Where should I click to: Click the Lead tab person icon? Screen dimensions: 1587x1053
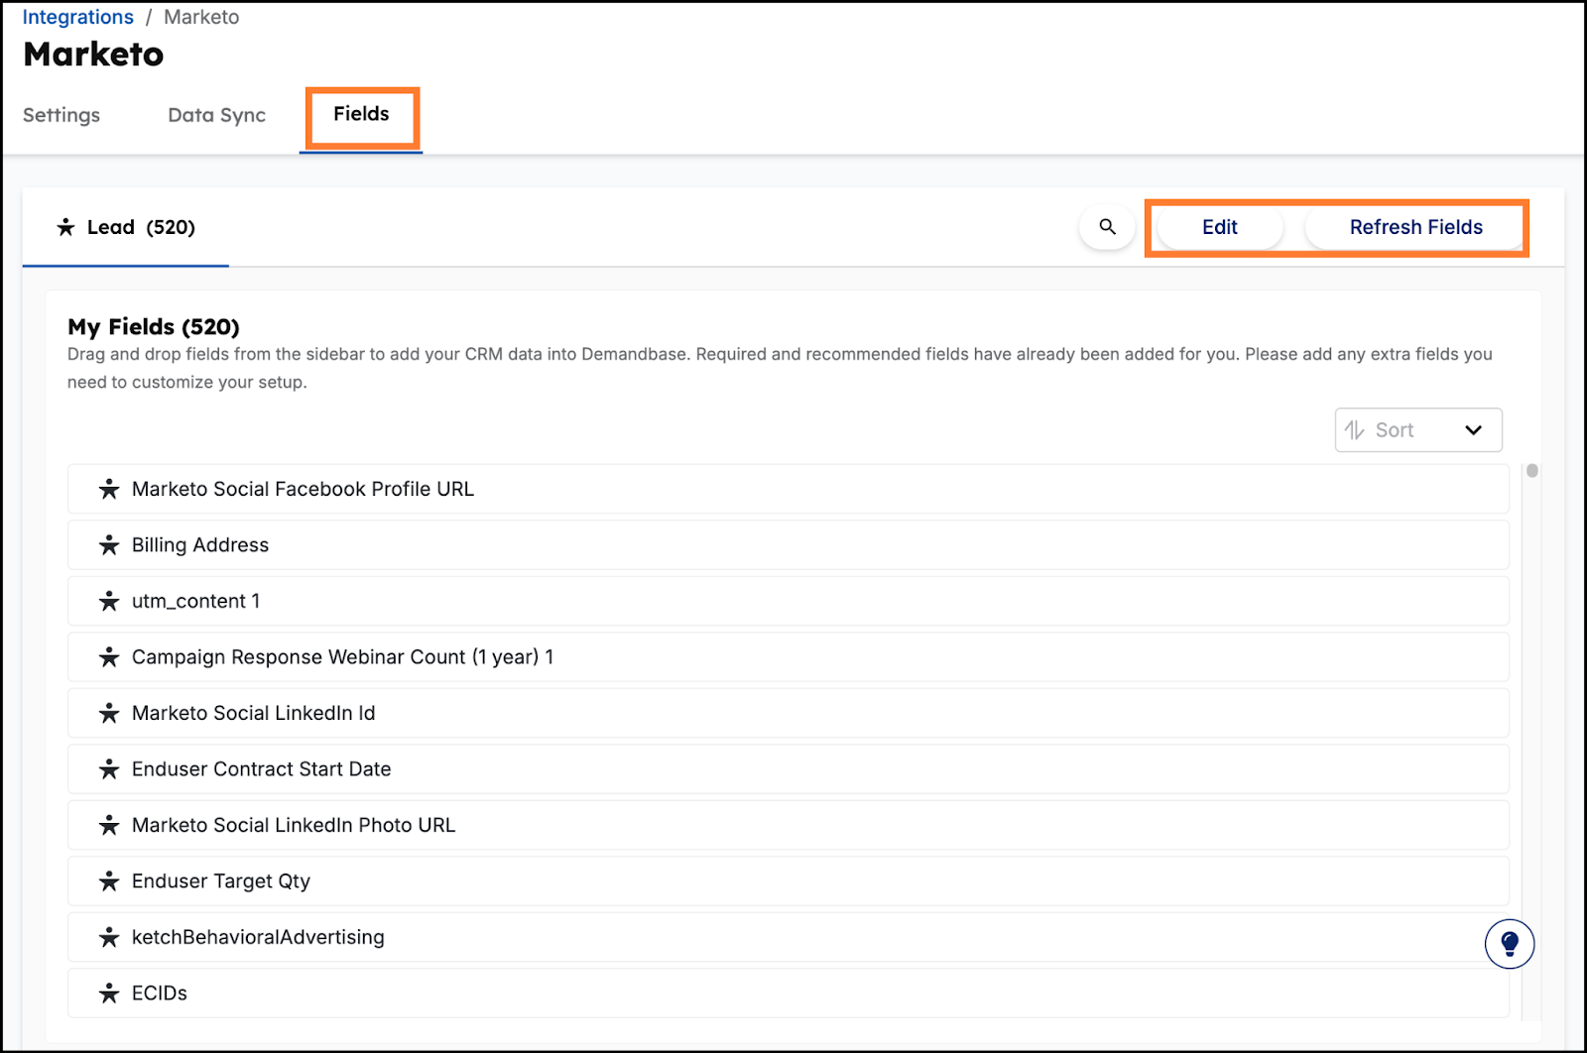(x=65, y=227)
